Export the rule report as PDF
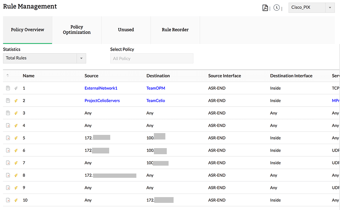 (x=265, y=8)
